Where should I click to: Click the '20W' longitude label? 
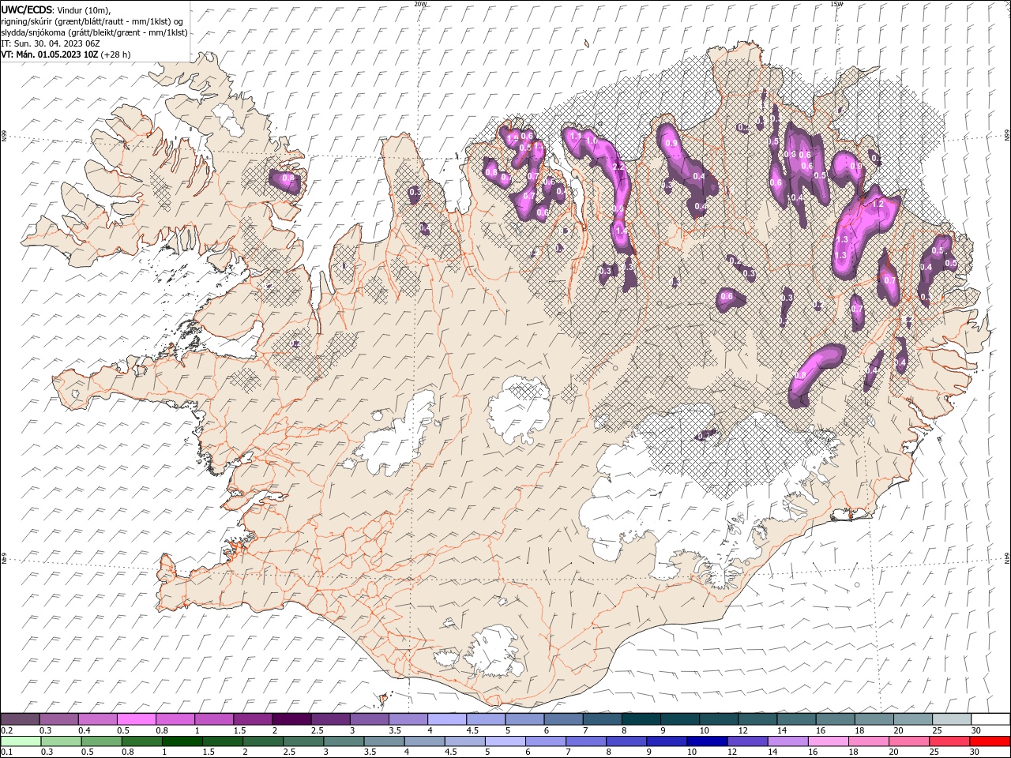pos(420,4)
